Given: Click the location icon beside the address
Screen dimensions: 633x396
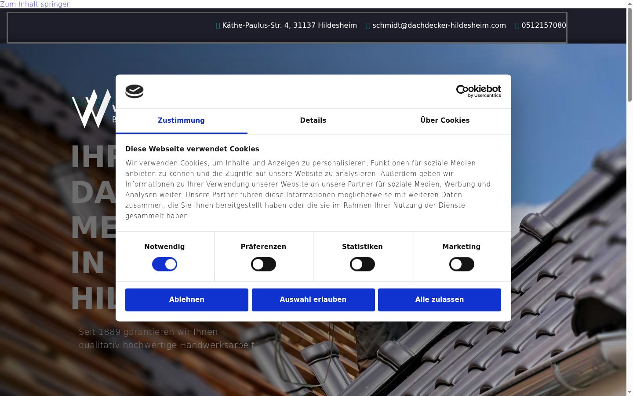Looking at the screenshot, I should 218,26.
